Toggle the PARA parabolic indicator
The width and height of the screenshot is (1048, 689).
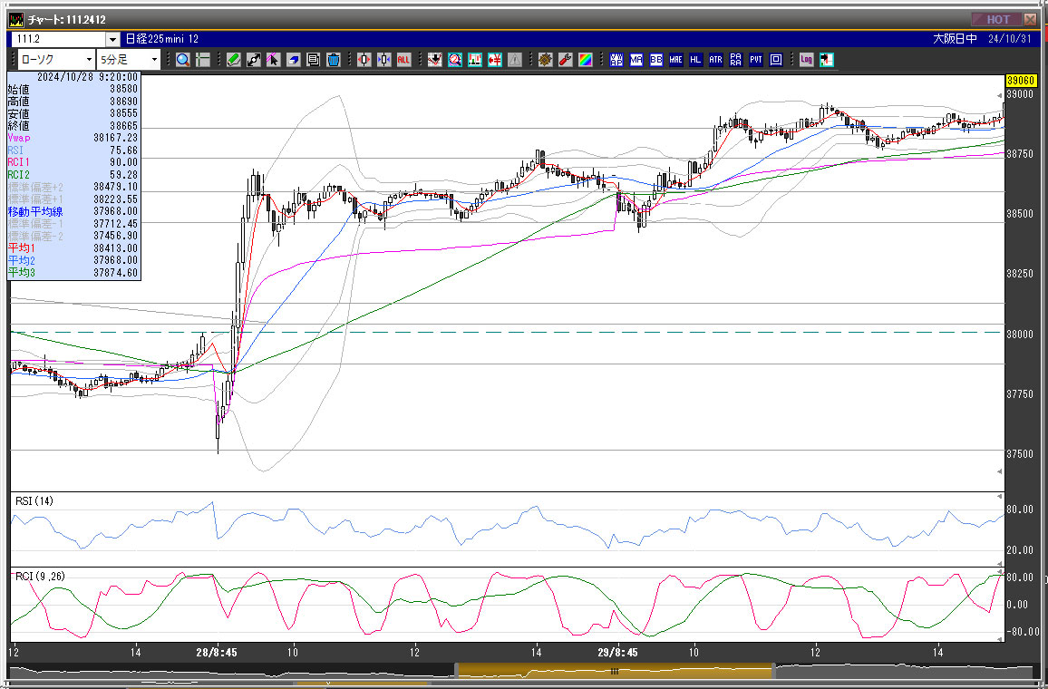736,60
